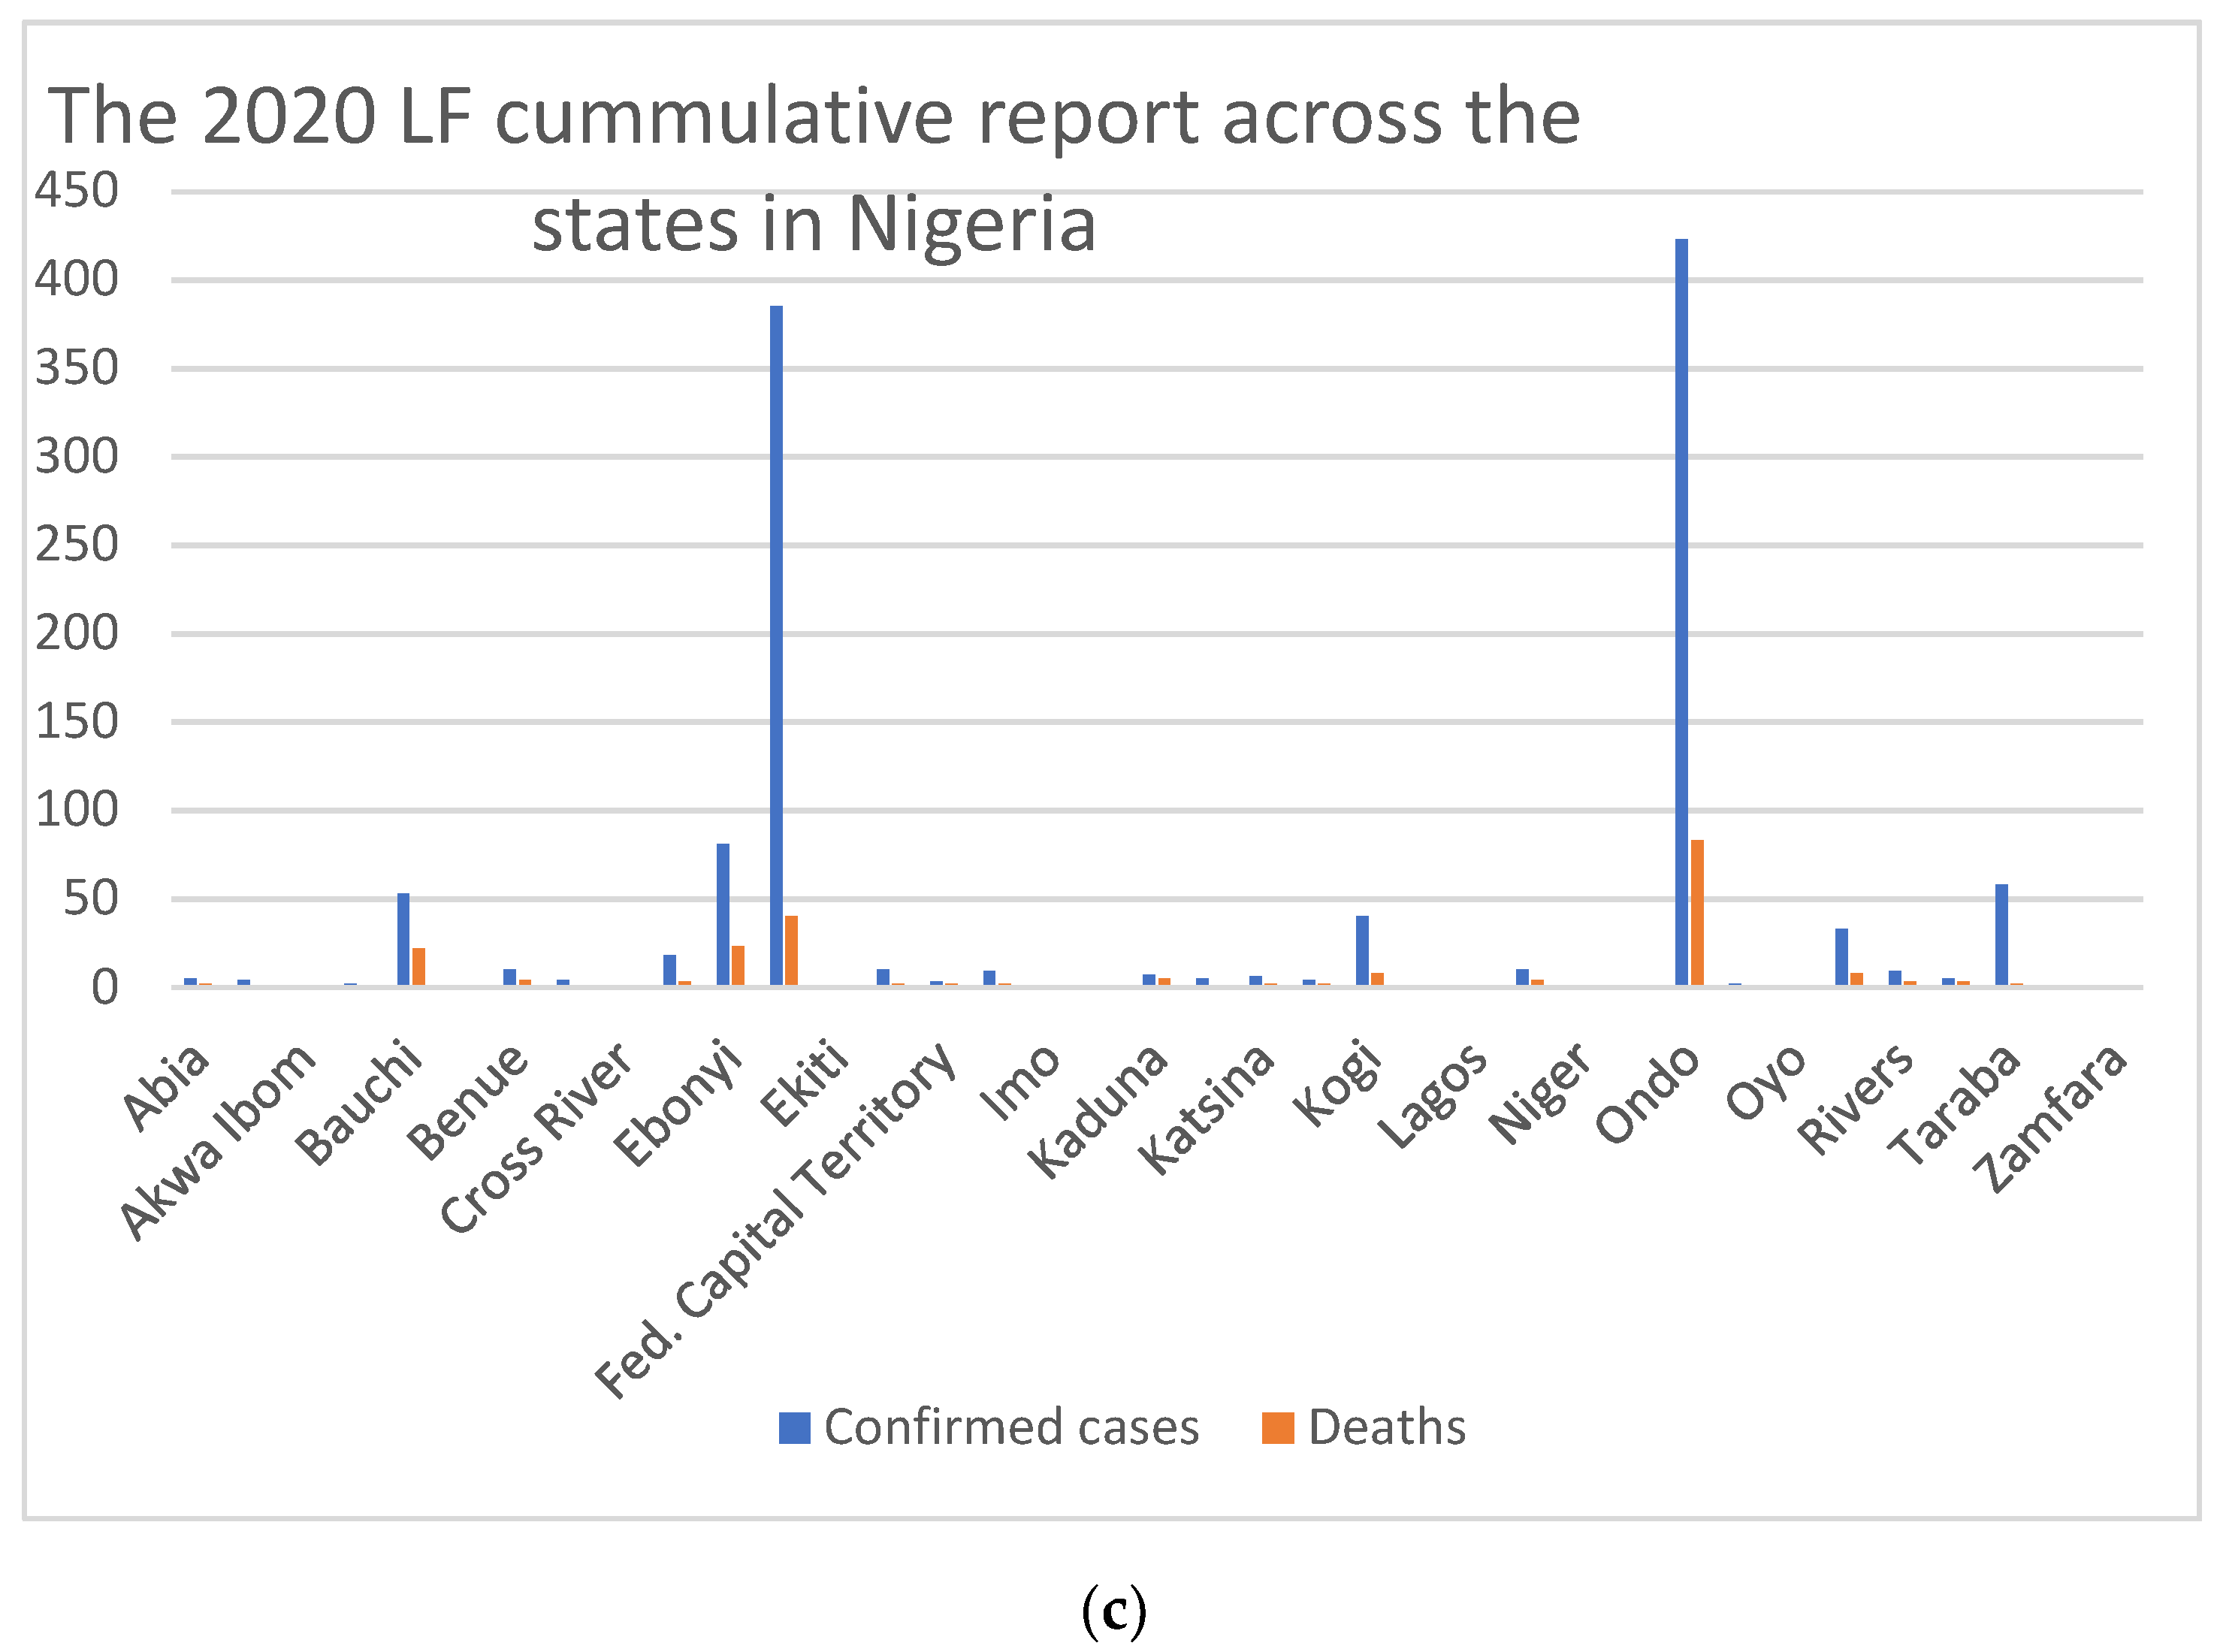Click the blue Taraba confirmed cases bar

pyautogui.click(x=2001, y=935)
